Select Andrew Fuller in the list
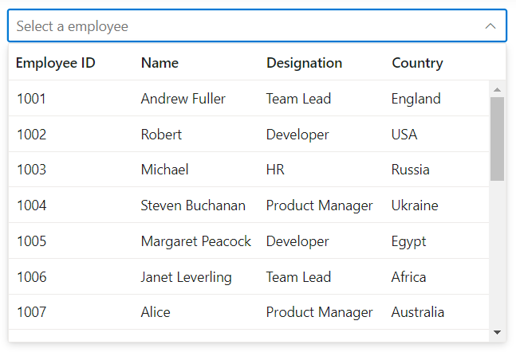 tap(183, 99)
